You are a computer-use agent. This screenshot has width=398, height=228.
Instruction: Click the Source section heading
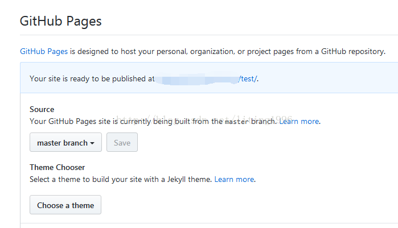click(42, 109)
